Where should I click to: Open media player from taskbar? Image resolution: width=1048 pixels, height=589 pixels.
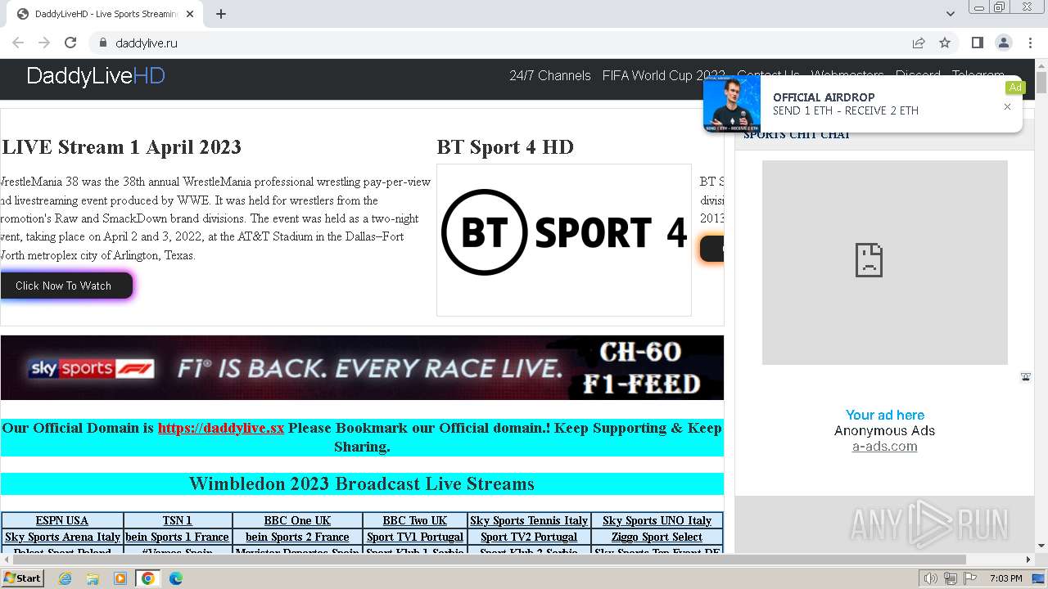point(120,578)
